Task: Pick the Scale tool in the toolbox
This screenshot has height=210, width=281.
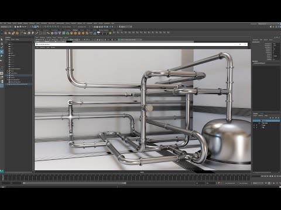Action: pyautogui.click(x=2, y=60)
